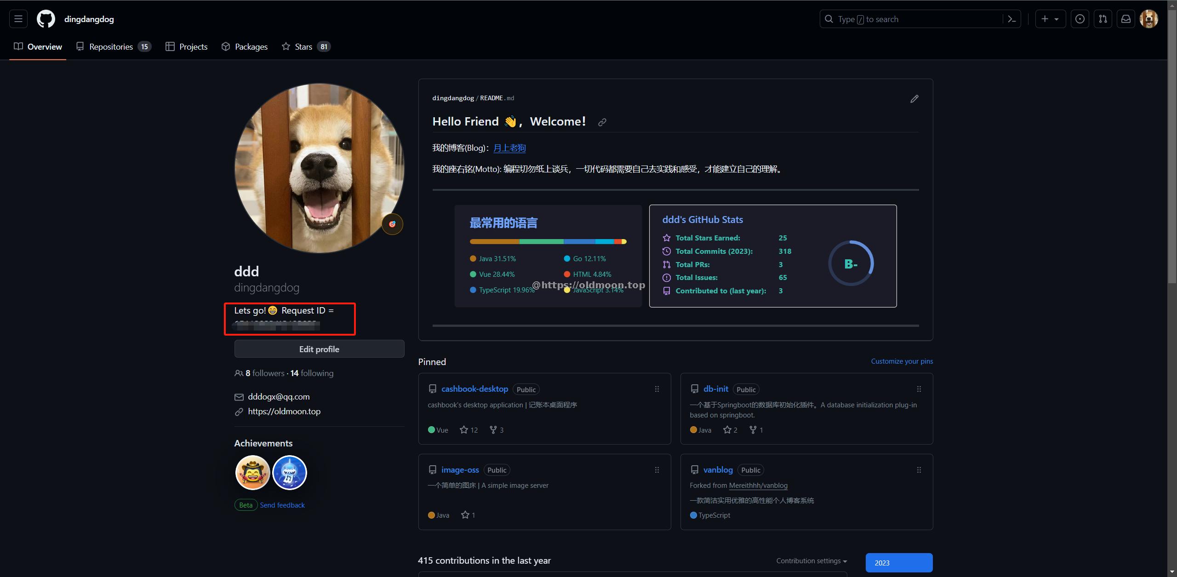Open the 月上老狗 blog link
The width and height of the screenshot is (1177, 577).
coord(509,148)
